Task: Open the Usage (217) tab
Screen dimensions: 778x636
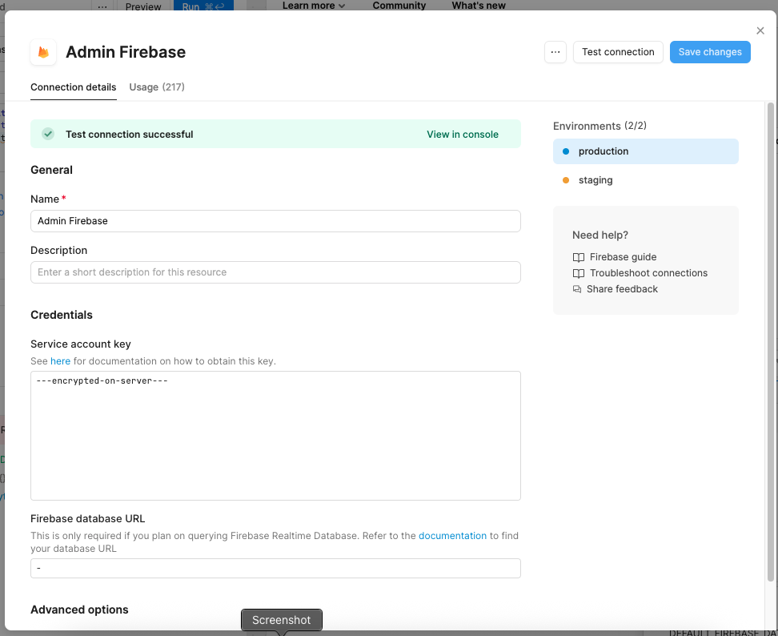Action: [157, 87]
